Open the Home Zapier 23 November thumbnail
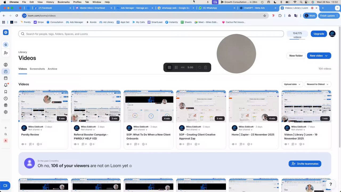This screenshot has width=341, height=192. pos(254,106)
